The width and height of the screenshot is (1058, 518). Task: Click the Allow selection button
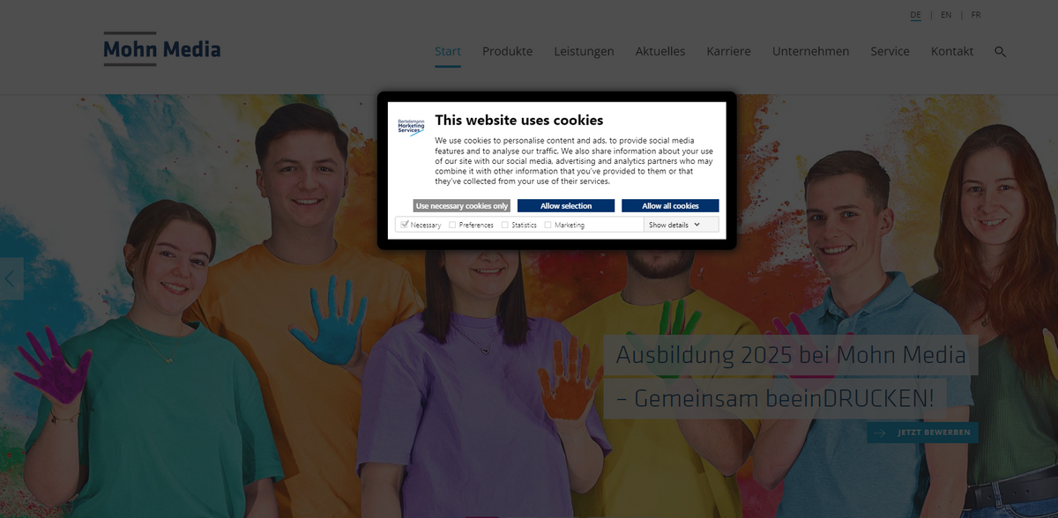pyautogui.click(x=566, y=205)
